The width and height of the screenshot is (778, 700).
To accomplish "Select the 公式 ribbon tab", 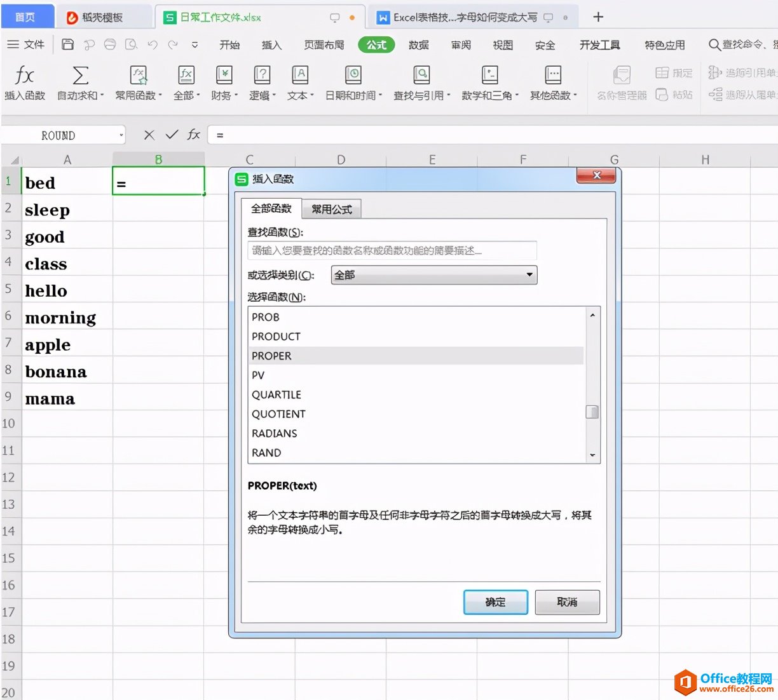I will (x=376, y=45).
